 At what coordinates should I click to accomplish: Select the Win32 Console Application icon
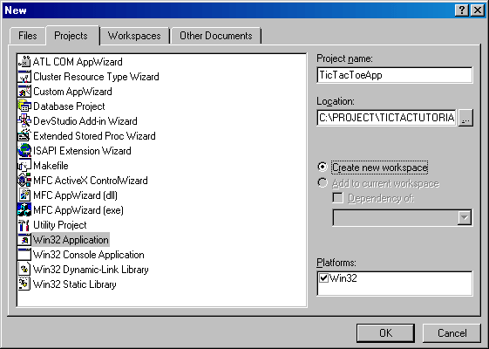[x=24, y=255]
